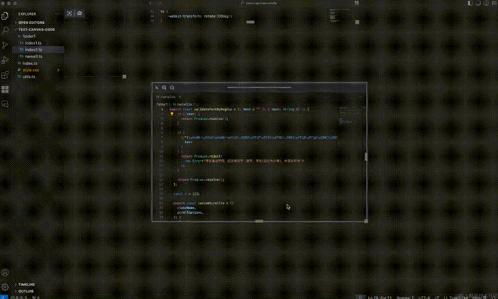Screen dimensions: 498x299
Task: Open the Source Control view
Action: [5, 46]
